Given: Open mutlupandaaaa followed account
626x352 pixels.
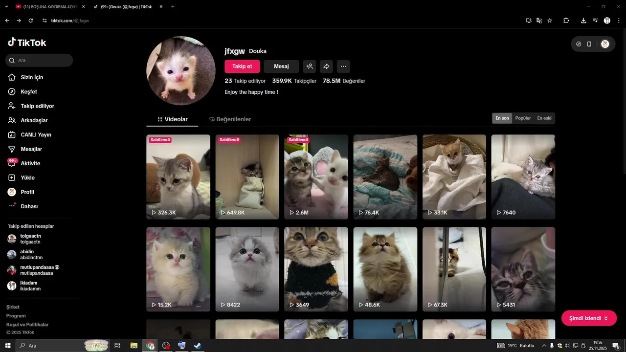Looking at the screenshot, I should tap(33, 270).
